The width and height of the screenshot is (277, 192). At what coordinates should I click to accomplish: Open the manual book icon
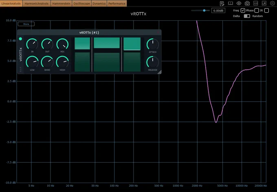[x=231, y=3]
